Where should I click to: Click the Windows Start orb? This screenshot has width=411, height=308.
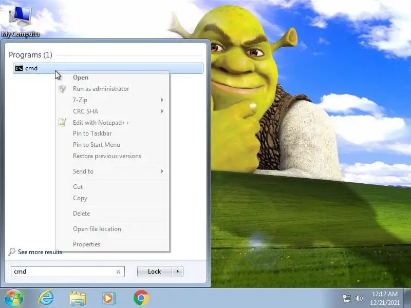click(x=14, y=298)
